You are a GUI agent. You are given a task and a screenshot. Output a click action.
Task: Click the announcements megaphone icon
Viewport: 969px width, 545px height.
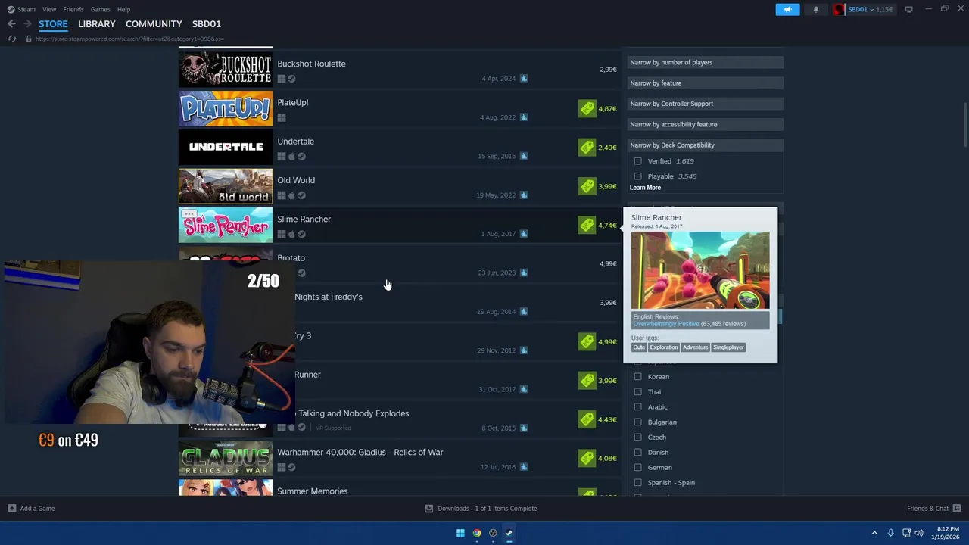787,9
